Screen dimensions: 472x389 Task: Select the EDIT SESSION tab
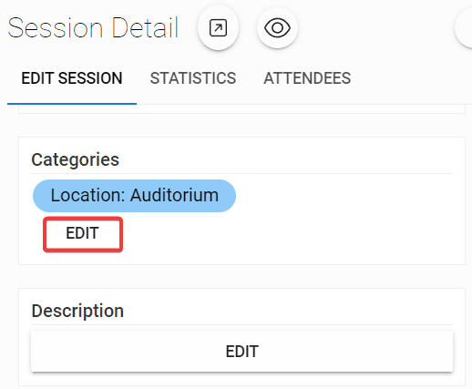click(72, 78)
